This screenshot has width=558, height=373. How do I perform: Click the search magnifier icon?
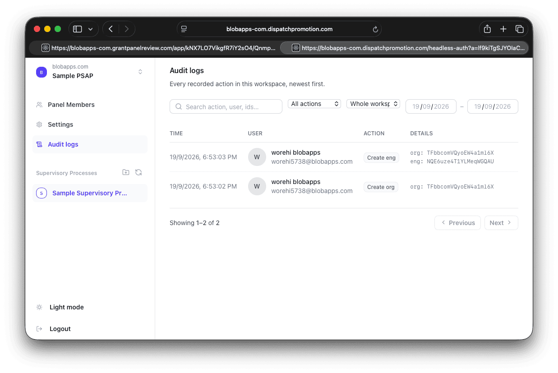pyautogui.click(x=179, y=106)
